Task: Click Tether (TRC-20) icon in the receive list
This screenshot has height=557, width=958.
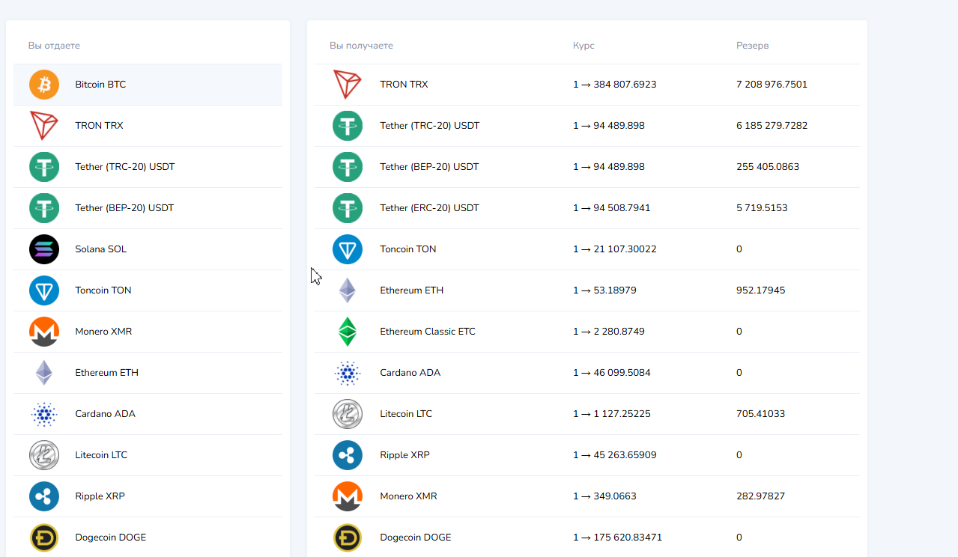Action: pos(348,126)
